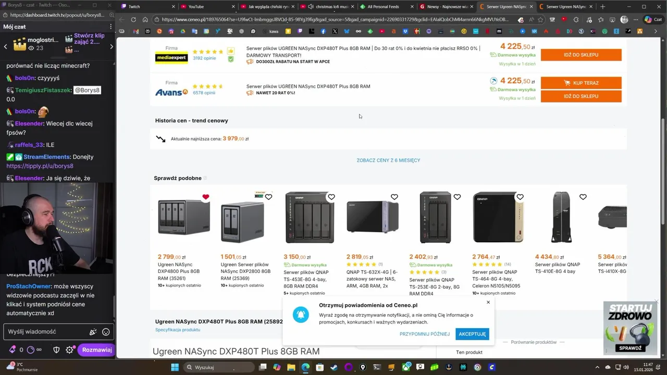Toggle heart on QNAP TS-453E-8G product
The width and height of the screenshot is (667, 375).
coord(331,197)
